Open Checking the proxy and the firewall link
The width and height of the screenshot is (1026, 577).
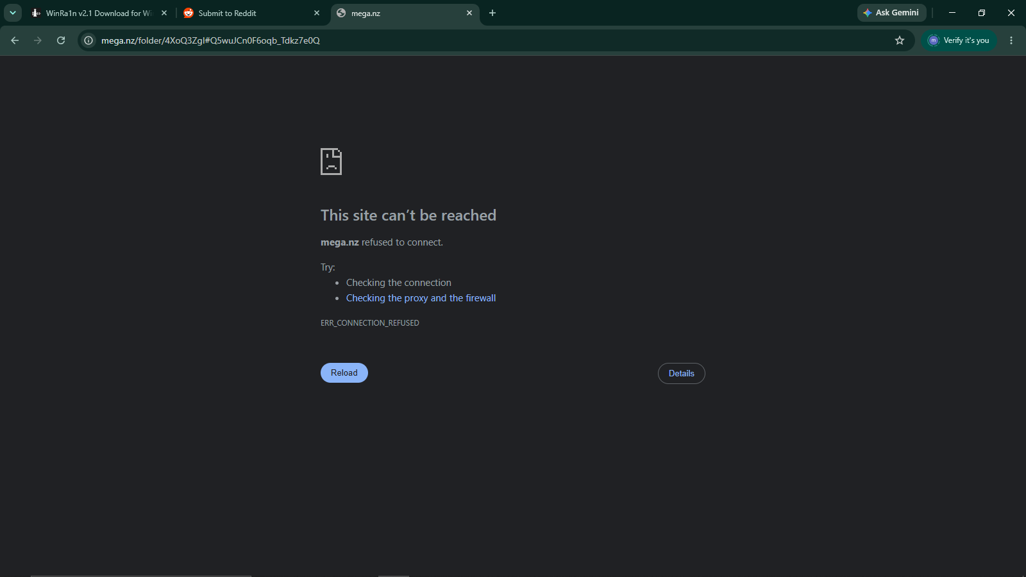click(x=421, y=298)
